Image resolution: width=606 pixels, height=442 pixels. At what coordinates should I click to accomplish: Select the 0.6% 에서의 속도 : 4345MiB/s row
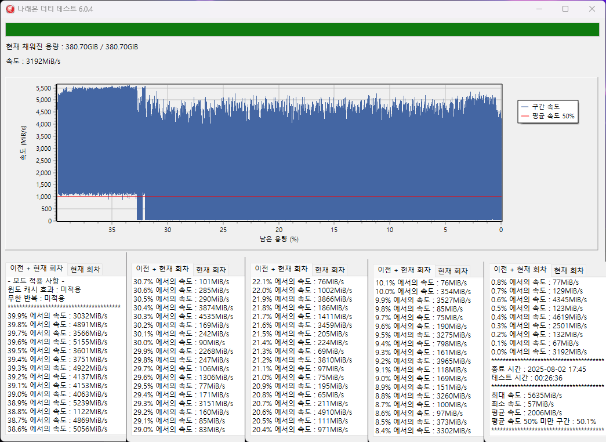coord(539,300)
